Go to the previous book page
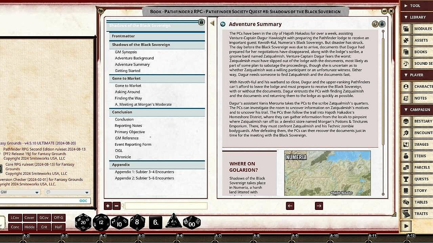The height and width of the screenshot is (243, 433). pos(290,206)
